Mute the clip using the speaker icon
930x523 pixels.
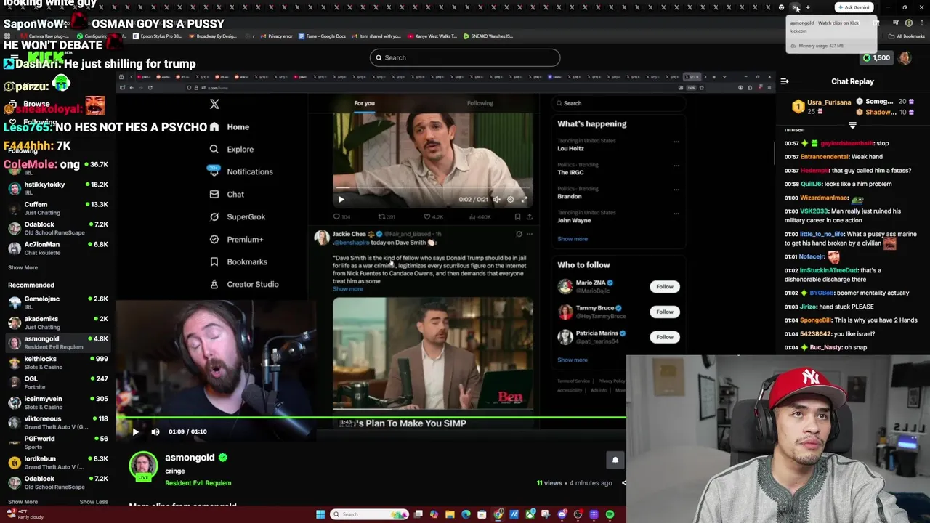coord(155,431)
